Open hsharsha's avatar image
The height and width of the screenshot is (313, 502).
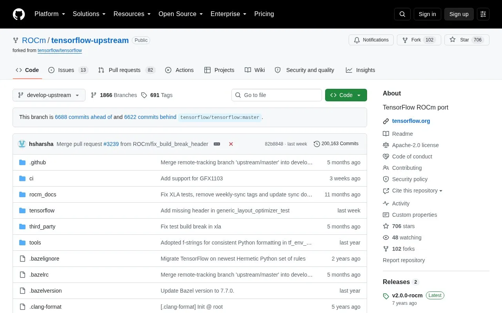22,144
